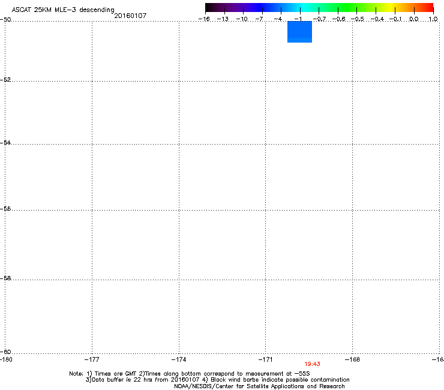Click the red 19:43 time label
Screen dimensions: 444x390
tap(312, 364)
